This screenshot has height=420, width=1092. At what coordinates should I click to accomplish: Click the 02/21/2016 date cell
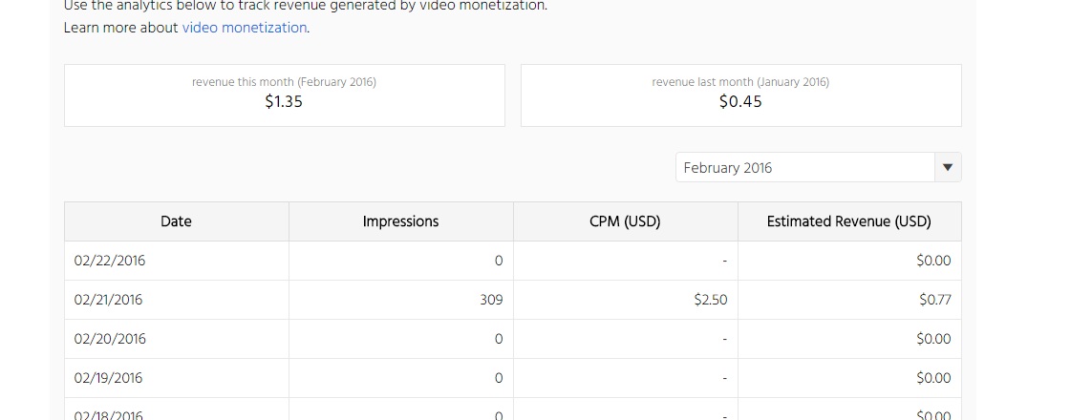108,300
